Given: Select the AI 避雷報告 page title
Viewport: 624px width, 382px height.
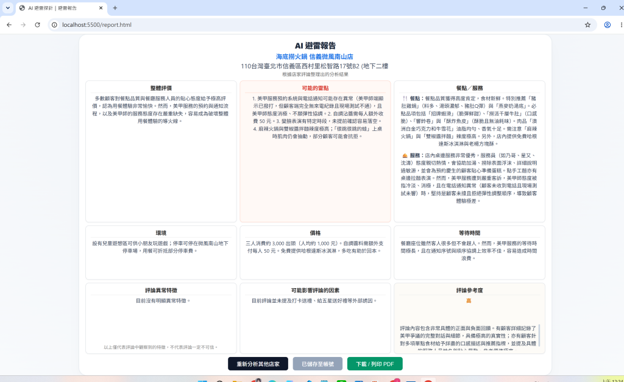Looking at the screenshot, I should click(x=315, y=46).
